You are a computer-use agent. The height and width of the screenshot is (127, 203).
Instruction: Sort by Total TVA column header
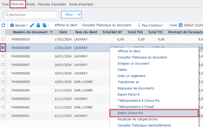coord(135,32)
